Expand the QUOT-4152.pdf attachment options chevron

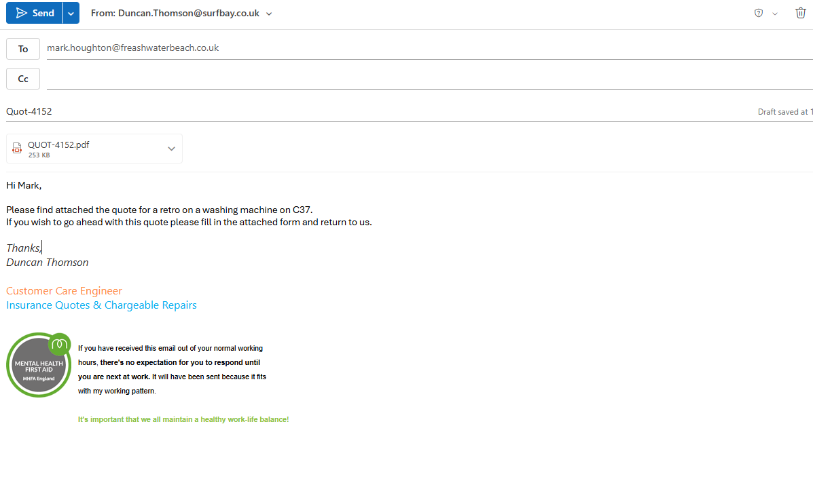171,149
